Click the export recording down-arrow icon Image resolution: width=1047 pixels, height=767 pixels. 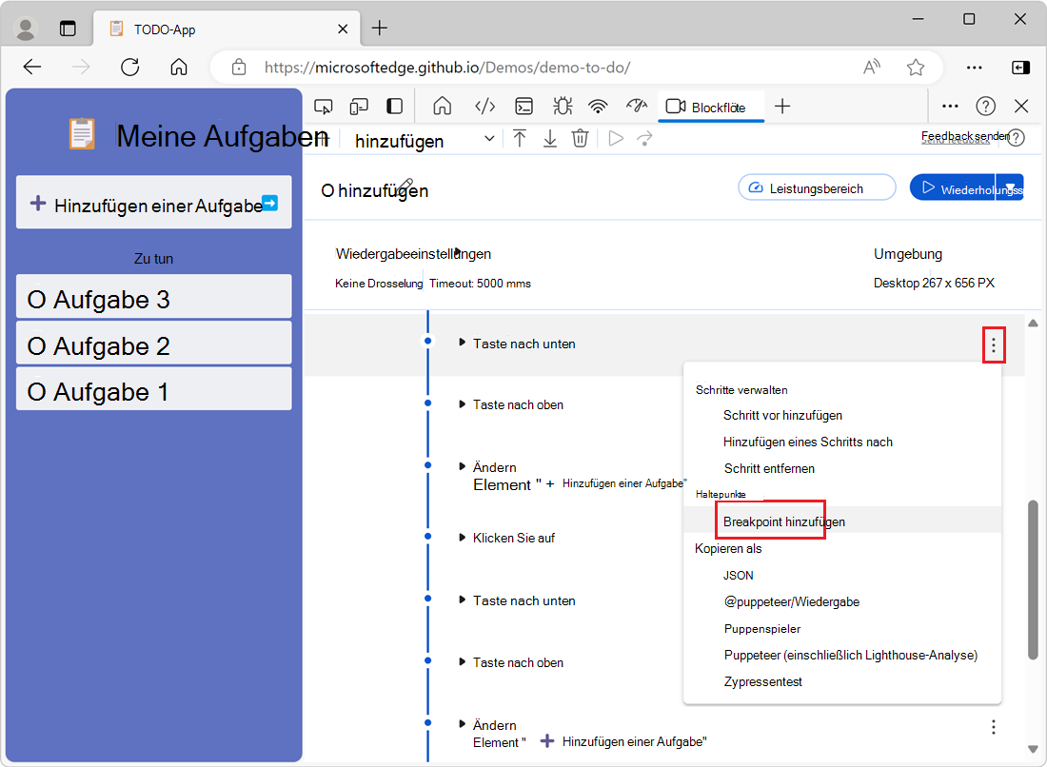click(x=549, y=138)
